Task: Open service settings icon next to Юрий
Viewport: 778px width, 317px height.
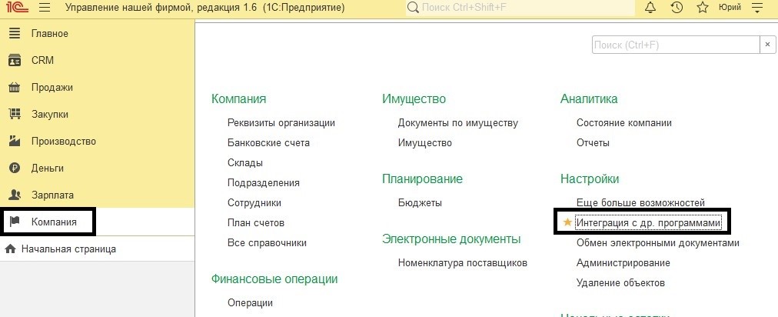Action: (x=756, y=8)
